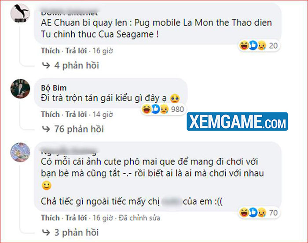308x243 pixels.
Task: View the Đã chỉnh sửa edit history
Action: pyautogui.click(x=139, y=218)
